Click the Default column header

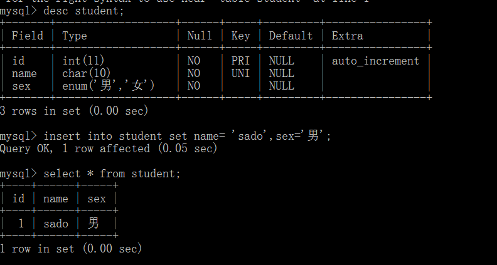291,36
